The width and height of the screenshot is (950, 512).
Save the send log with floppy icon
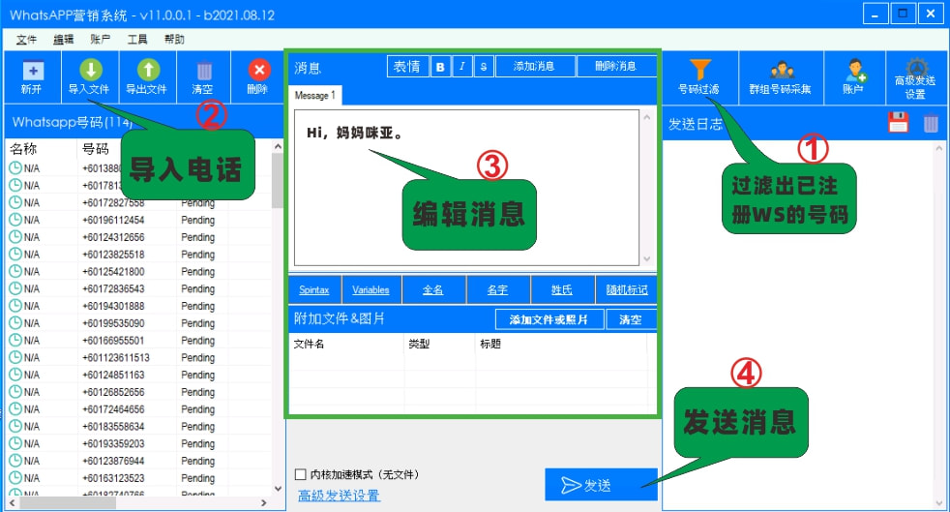coord(898,122)
